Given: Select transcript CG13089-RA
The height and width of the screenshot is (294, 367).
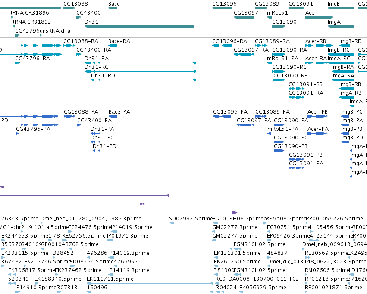Looking at the screenshot, I should click(x=273, y=41).
